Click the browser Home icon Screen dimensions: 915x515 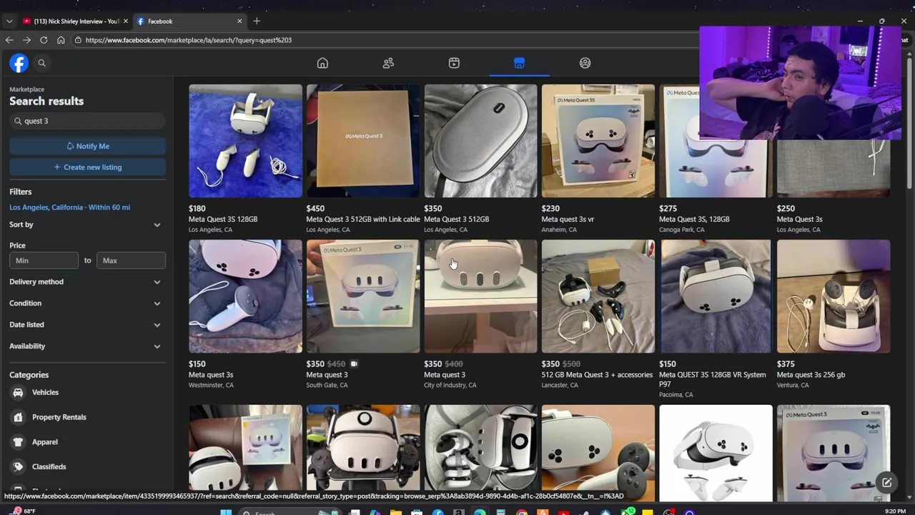61,40
